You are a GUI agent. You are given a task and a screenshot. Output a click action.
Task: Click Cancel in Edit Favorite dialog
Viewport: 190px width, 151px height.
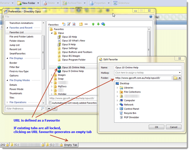(x=174, y=127)
